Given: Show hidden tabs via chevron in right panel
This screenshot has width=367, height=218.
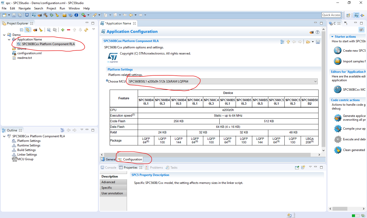Looking at the screenshot, I should tap(346, 23).
